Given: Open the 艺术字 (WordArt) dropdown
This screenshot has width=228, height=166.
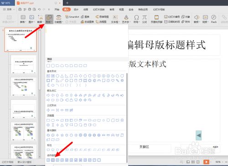Looking at the screenshot, I should click(126, 19).
